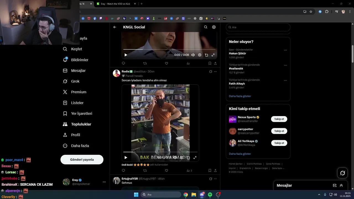Show hidden system tray icons
The height and width of the screenshot is (199, 354).
[x=319, y=195]
